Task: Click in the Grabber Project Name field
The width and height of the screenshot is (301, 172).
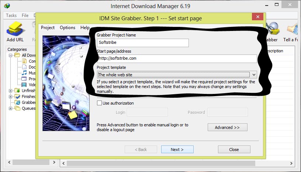Action: [142, 43]
